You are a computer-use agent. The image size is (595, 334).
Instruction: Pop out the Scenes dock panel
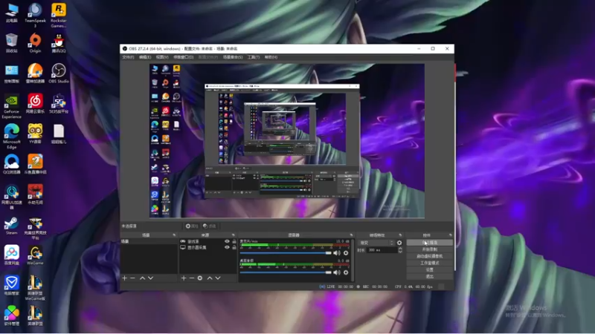pyautogui.click(x=174, y=235)
